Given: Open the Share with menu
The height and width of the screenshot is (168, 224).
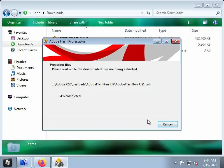Looking at the screenshot, I should [79, 22].
